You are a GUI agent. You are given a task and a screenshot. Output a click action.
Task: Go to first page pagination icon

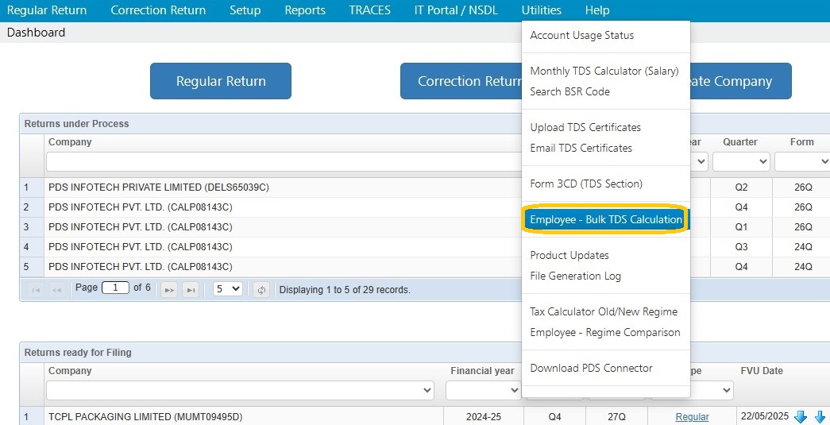[x=36, y=290]
